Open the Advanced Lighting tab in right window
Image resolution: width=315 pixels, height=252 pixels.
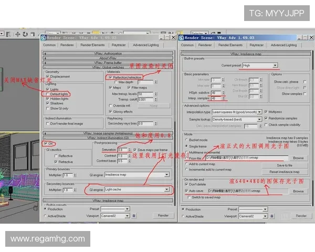tap(283, 45)
